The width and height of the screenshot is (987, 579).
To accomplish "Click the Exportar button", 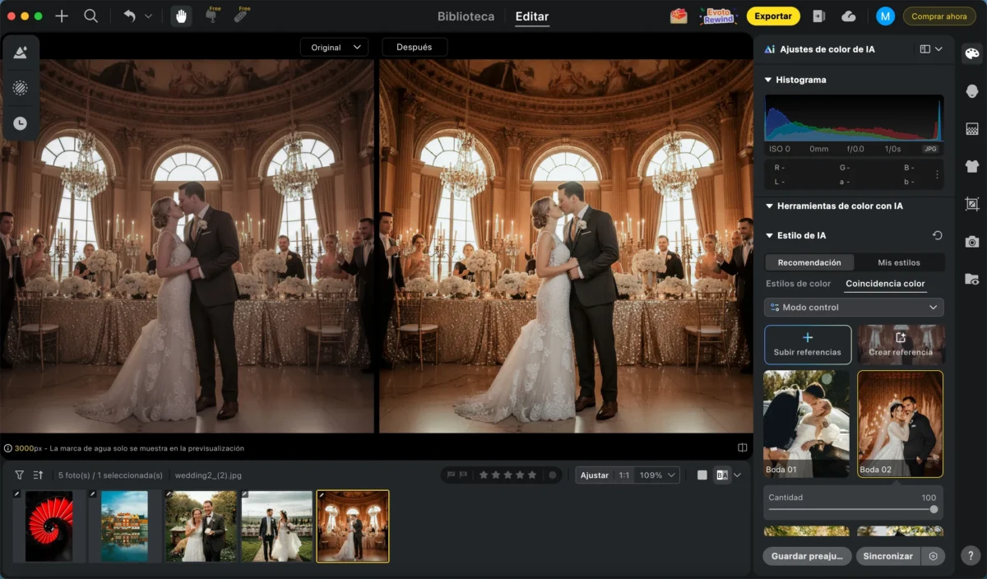I will [773, 16].
